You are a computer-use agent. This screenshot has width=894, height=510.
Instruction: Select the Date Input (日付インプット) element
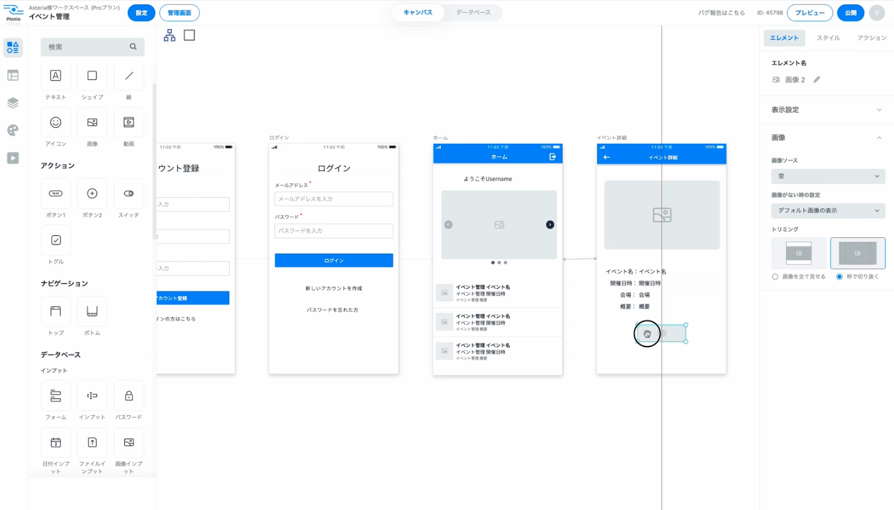(x=55, y=443)
